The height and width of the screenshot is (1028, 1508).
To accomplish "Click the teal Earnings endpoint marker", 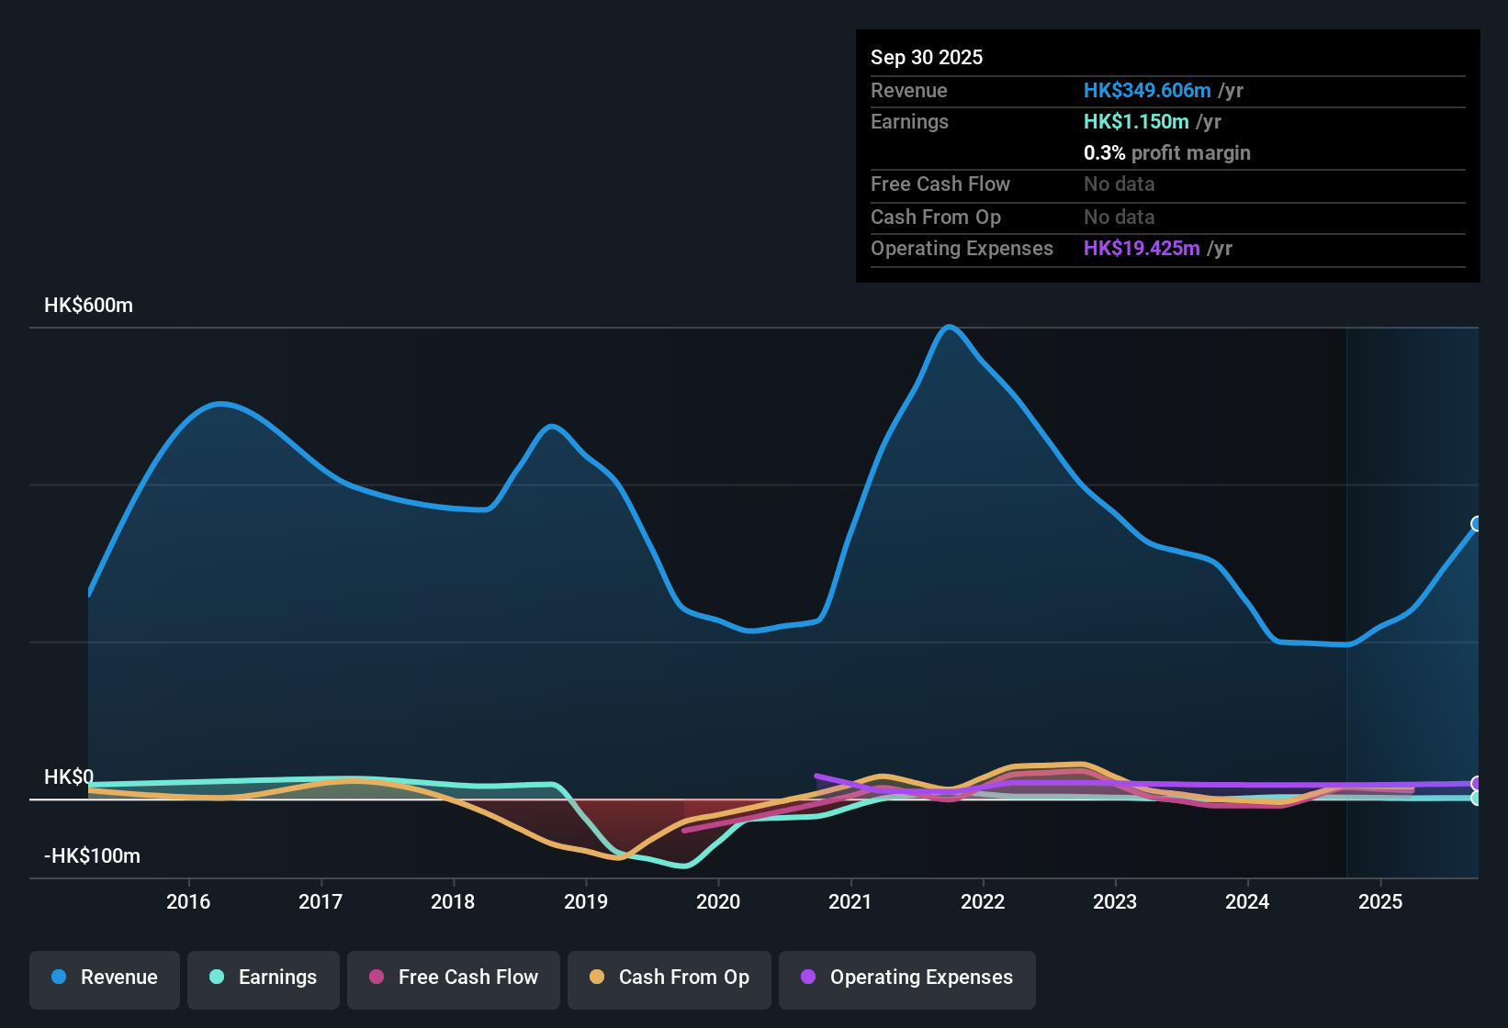I will click(x=1477, y=799).
